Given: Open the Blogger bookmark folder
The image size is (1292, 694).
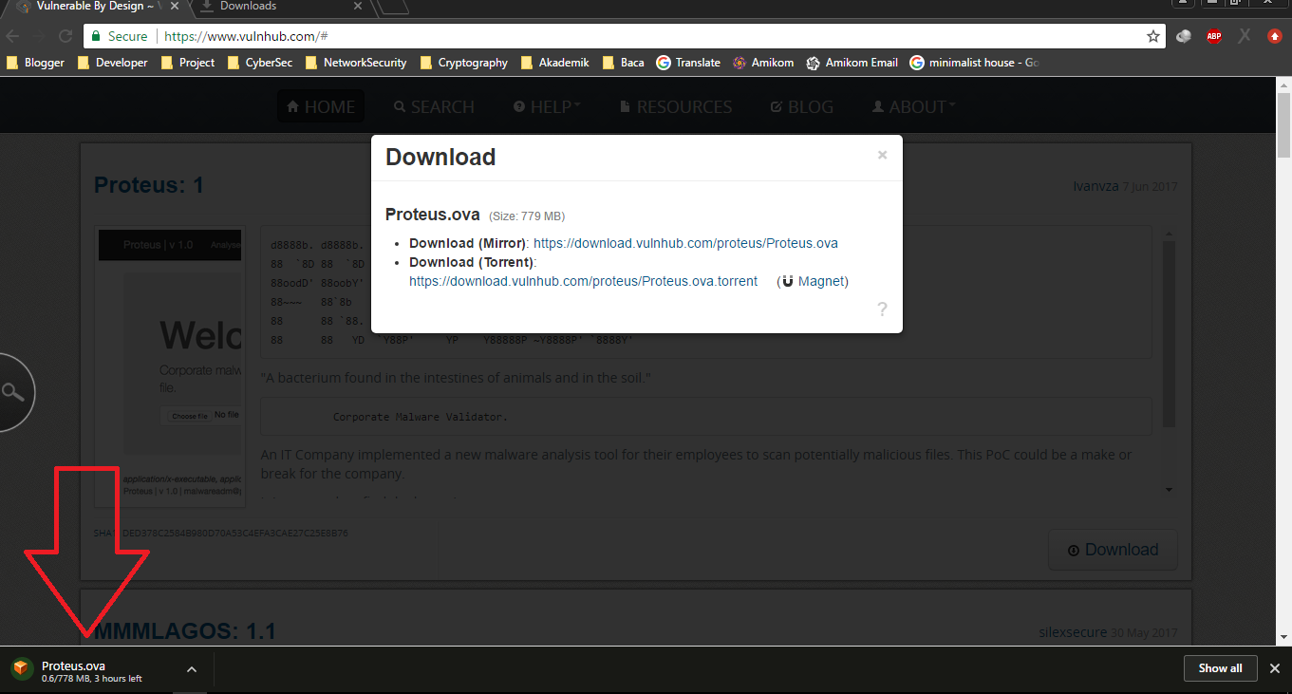Looking at the screenshot, I should [36, 63].
